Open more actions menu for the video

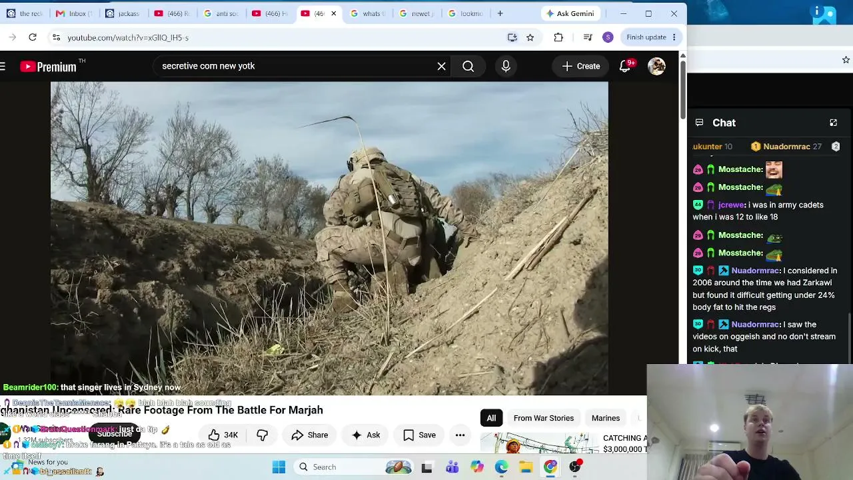pyautogui.click(x=460, y=435)
